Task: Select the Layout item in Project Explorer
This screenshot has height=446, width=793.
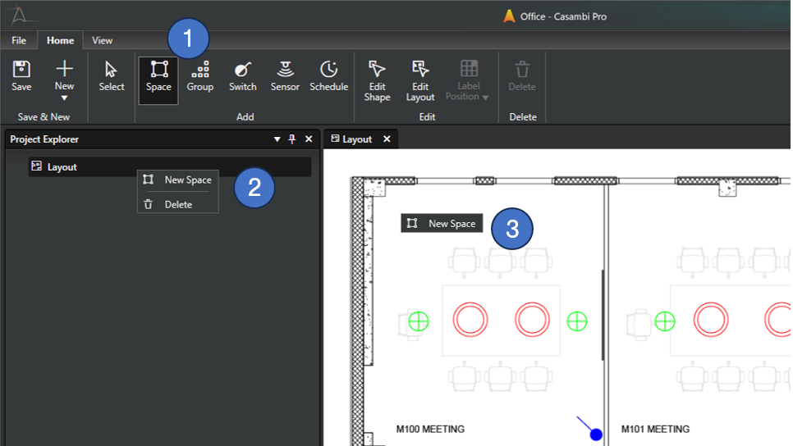Action: coord(62,167)
